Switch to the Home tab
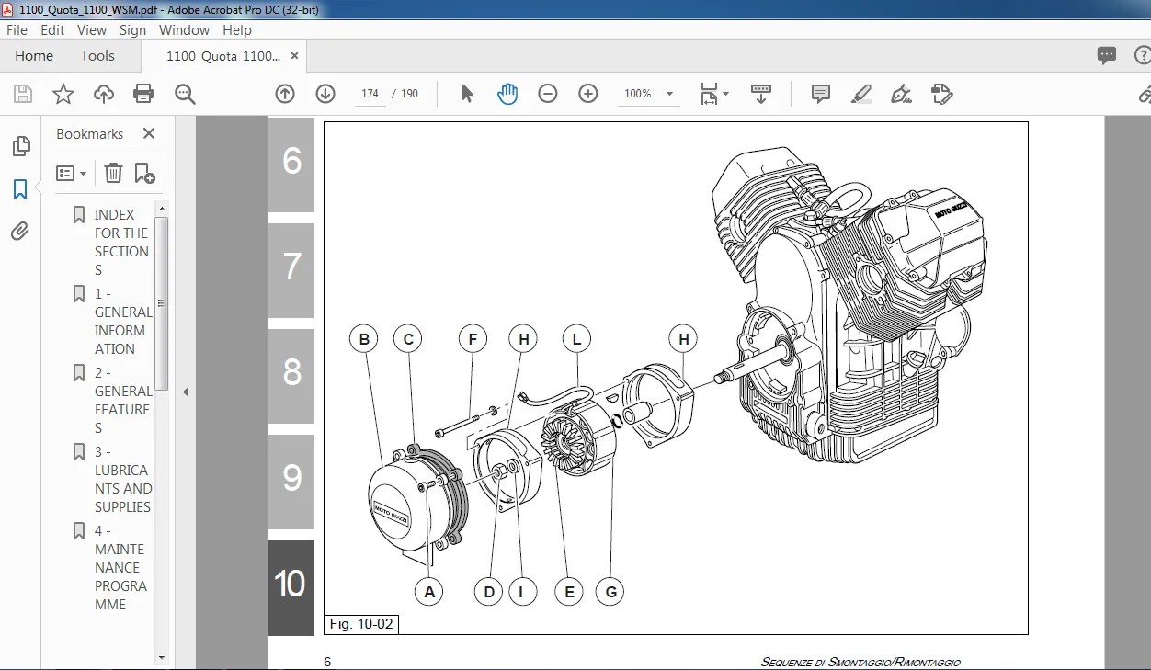 point(34,56)
